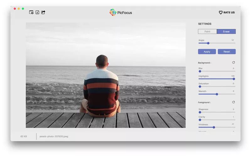Click the SETTINGS heading

point(205,24)
